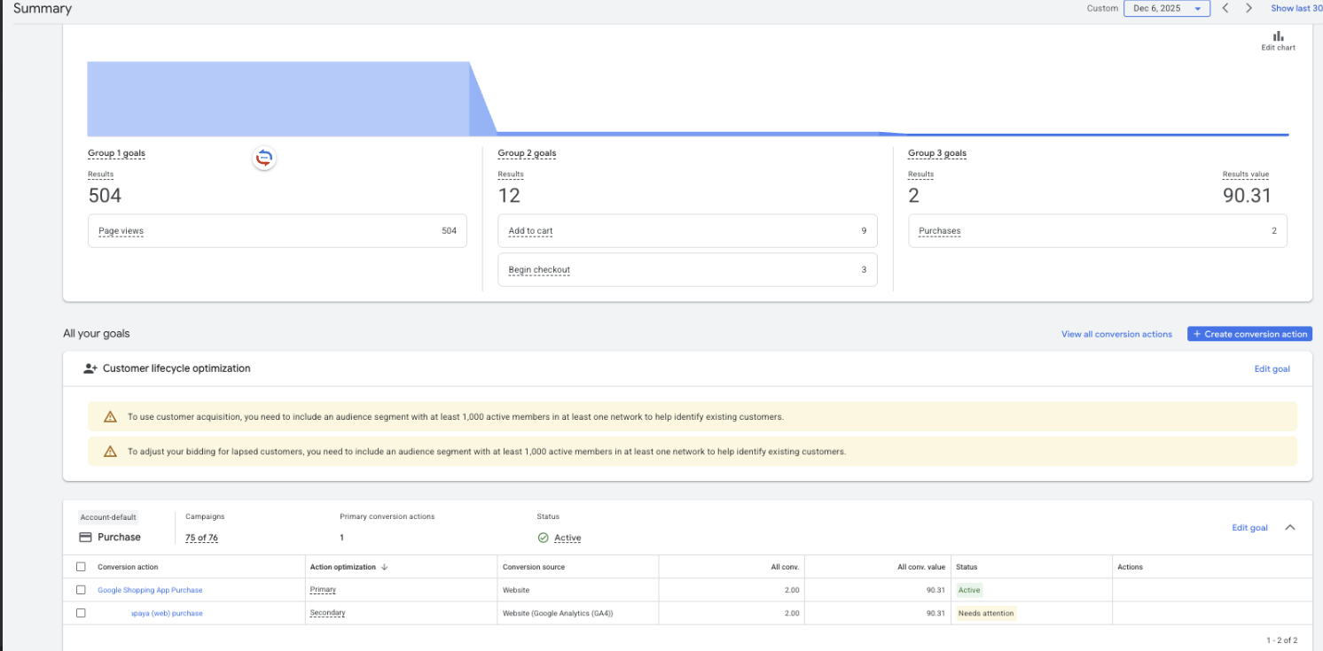The height and width of the screenshot is (651, 1323).
Task: Go to previous date range arrow
Action: [x=1225, y=8]
